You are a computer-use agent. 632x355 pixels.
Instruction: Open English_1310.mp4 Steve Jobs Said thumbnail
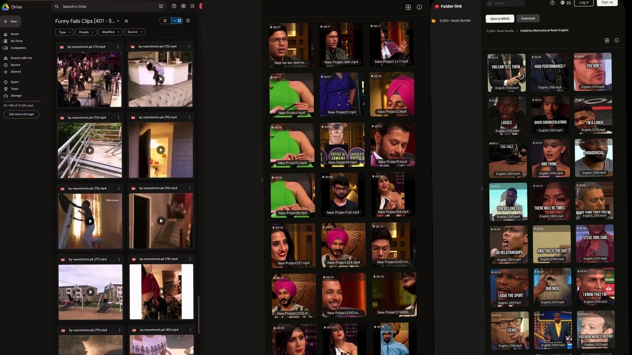click(594, 244)
